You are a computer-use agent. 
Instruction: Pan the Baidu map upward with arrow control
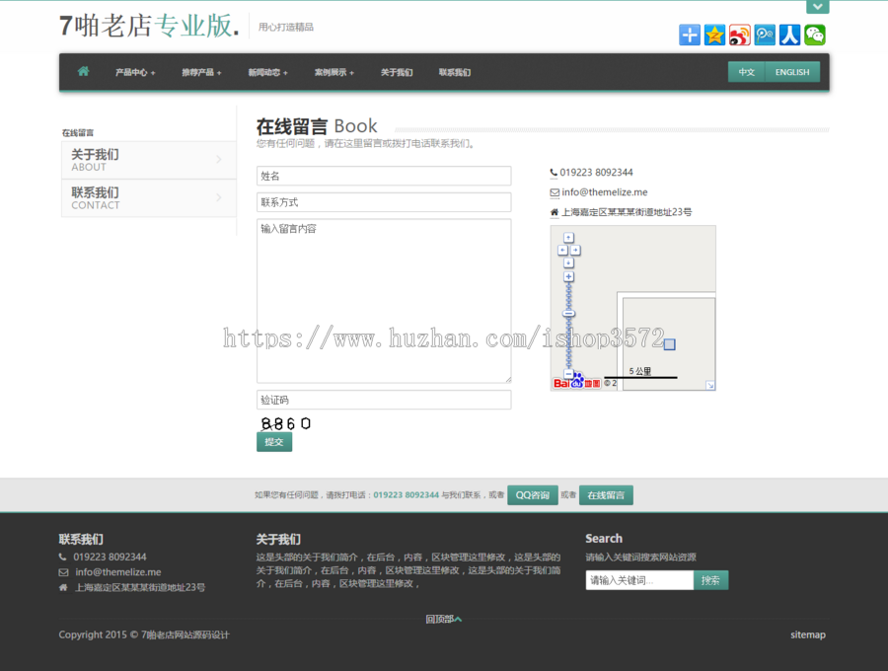(568, 238)
